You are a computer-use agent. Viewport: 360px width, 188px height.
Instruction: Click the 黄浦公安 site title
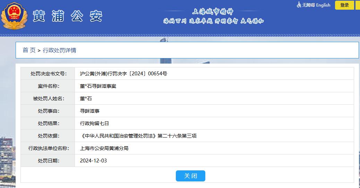67,16
